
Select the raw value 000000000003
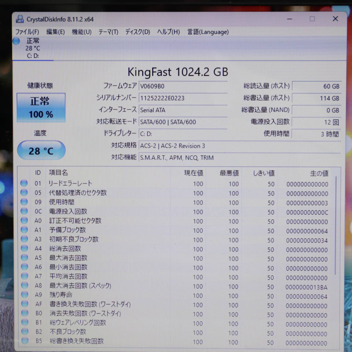click(307, 203)
